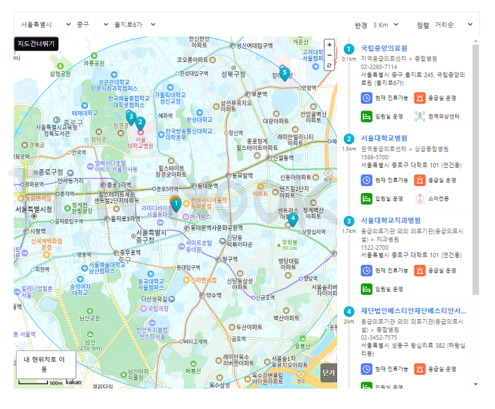
Task: Click list number badge 3 for 서울대학교치과병원
Action: click(348, 221)
